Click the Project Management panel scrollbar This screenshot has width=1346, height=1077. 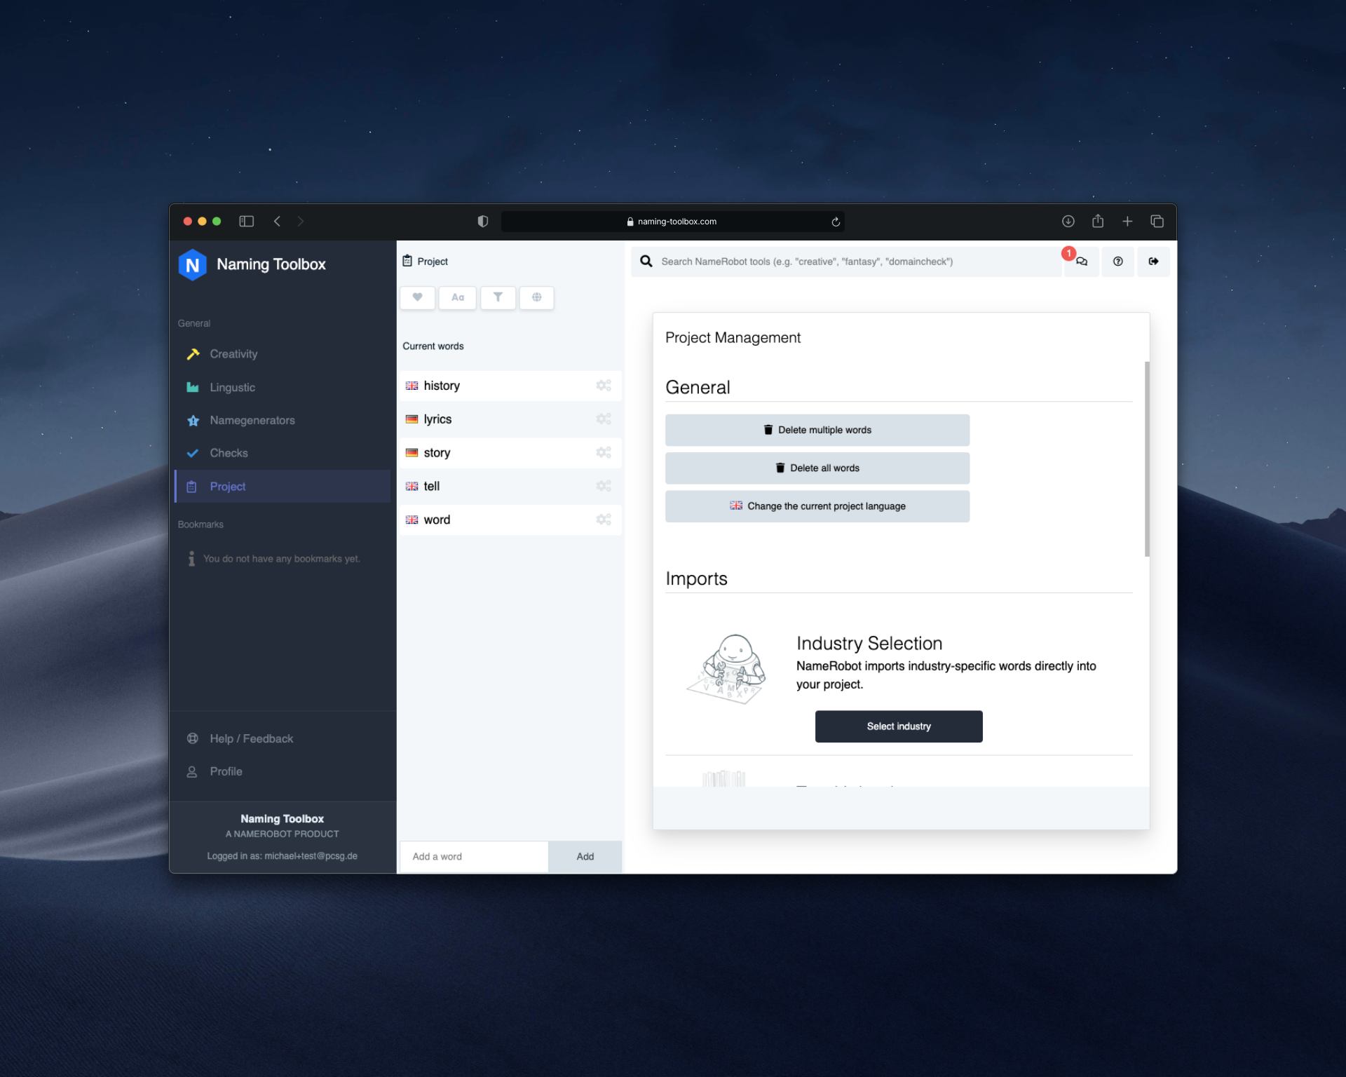click(1147, 459)
